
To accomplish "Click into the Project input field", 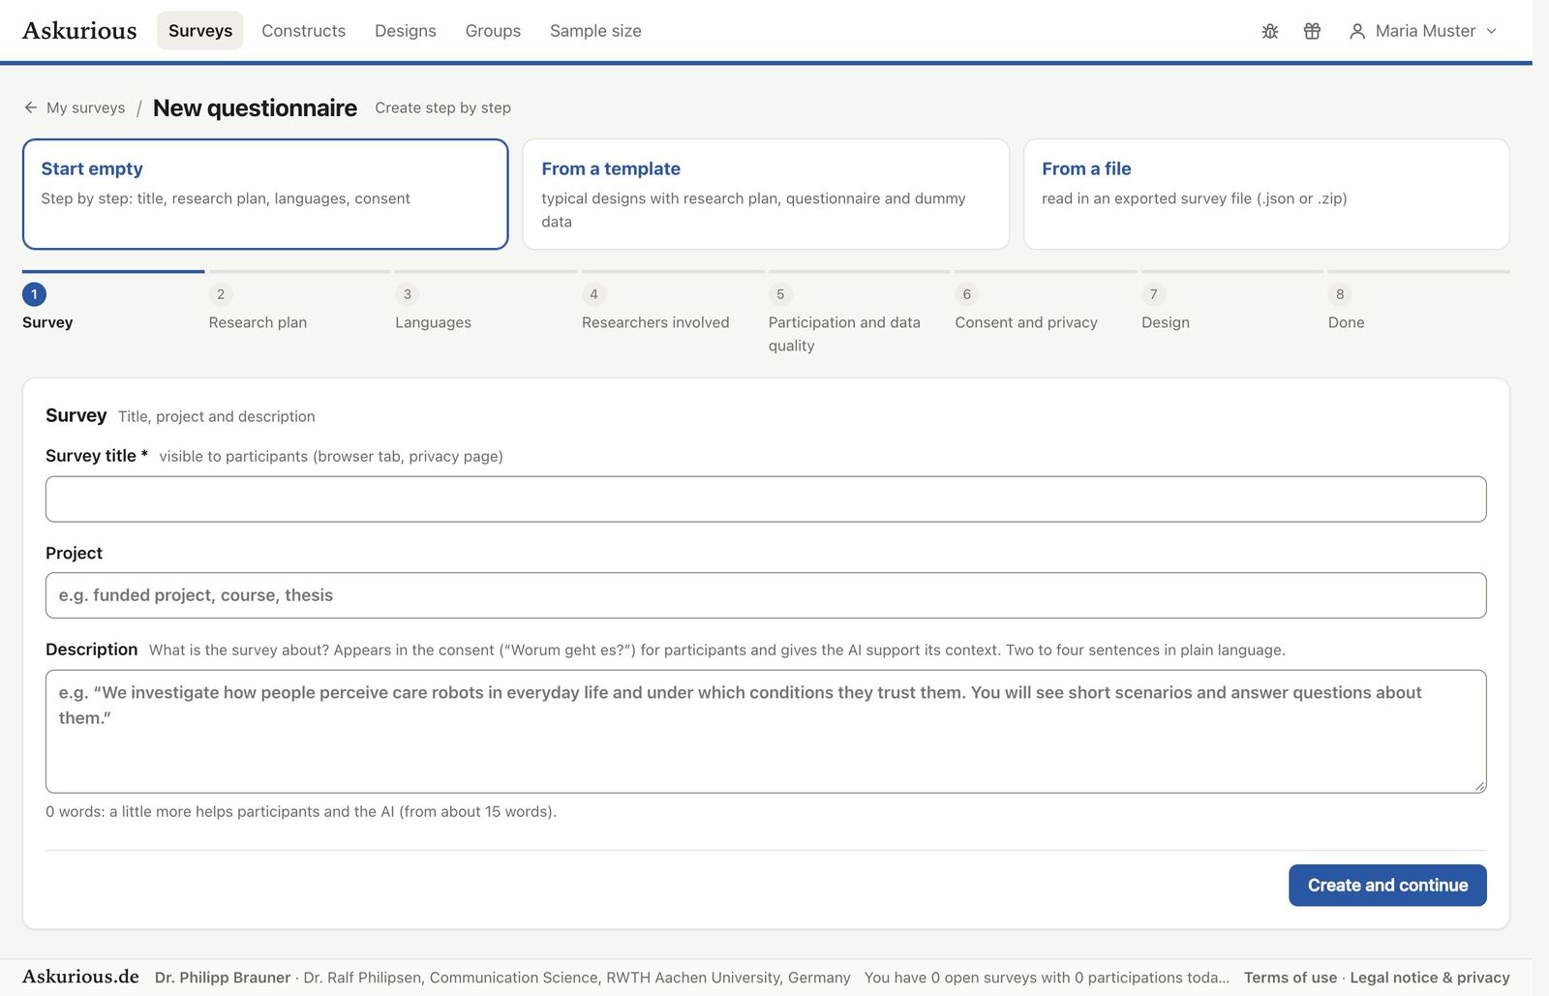I will pyautogui.click(x=766, y=595).
